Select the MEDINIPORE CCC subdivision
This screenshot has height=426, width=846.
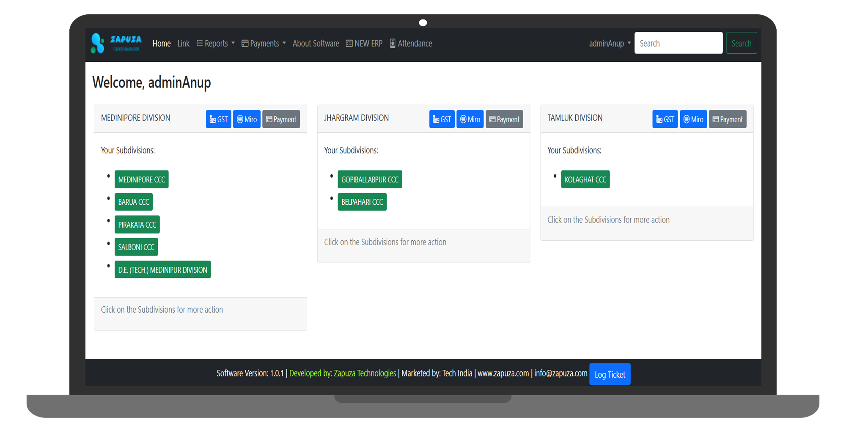(x=142, y=179)
